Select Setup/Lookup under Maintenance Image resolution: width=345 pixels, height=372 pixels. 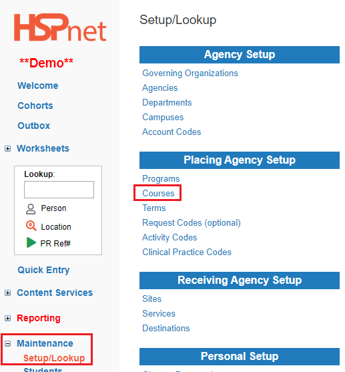pyautogui.click(x=54, y=358)
